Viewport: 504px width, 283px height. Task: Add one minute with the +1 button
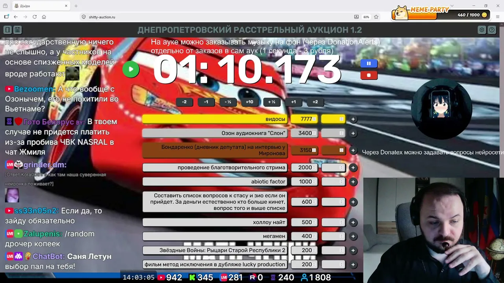293,102
